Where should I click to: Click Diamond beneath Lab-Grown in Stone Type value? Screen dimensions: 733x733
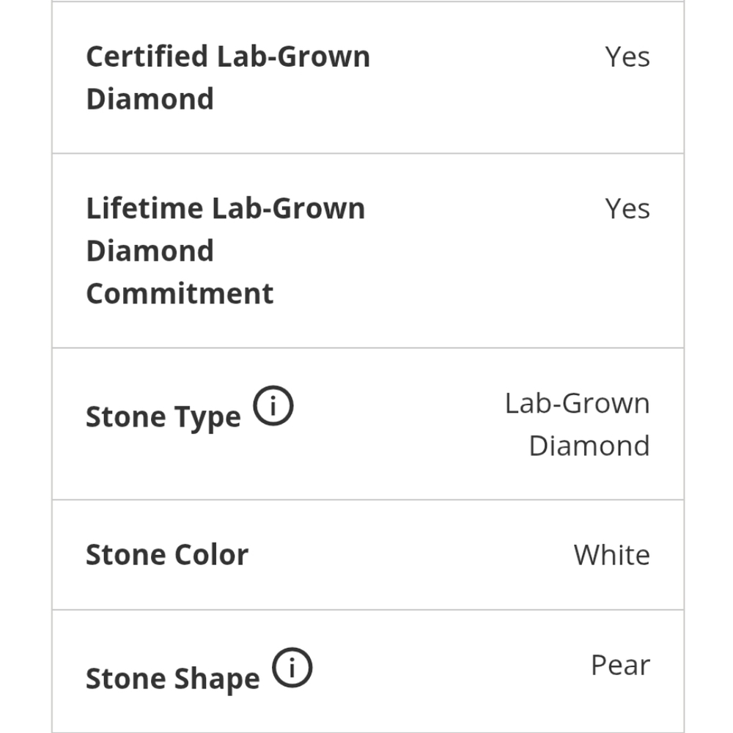point(589,446)
